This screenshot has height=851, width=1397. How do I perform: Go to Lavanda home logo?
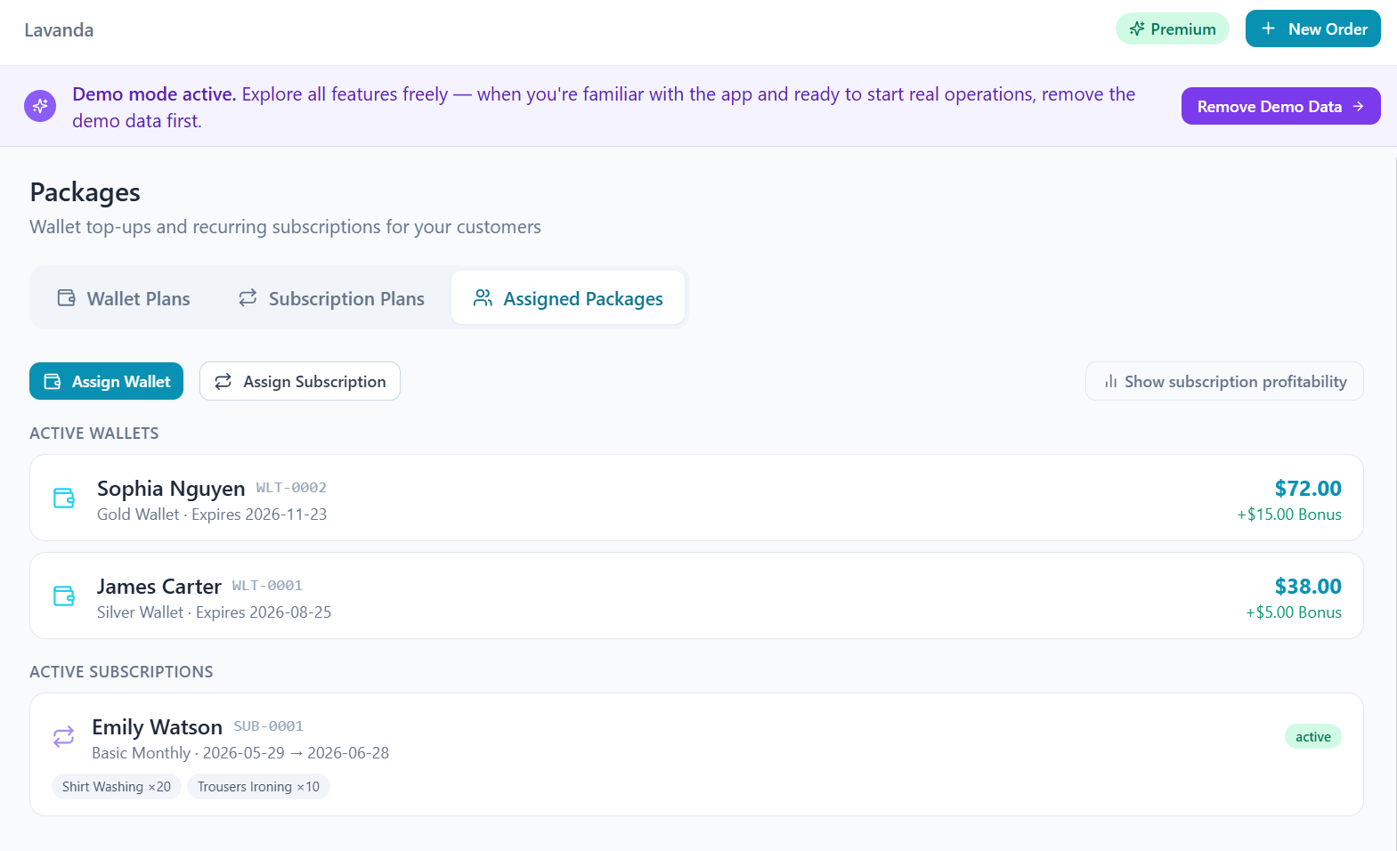[x=59, y=30]
